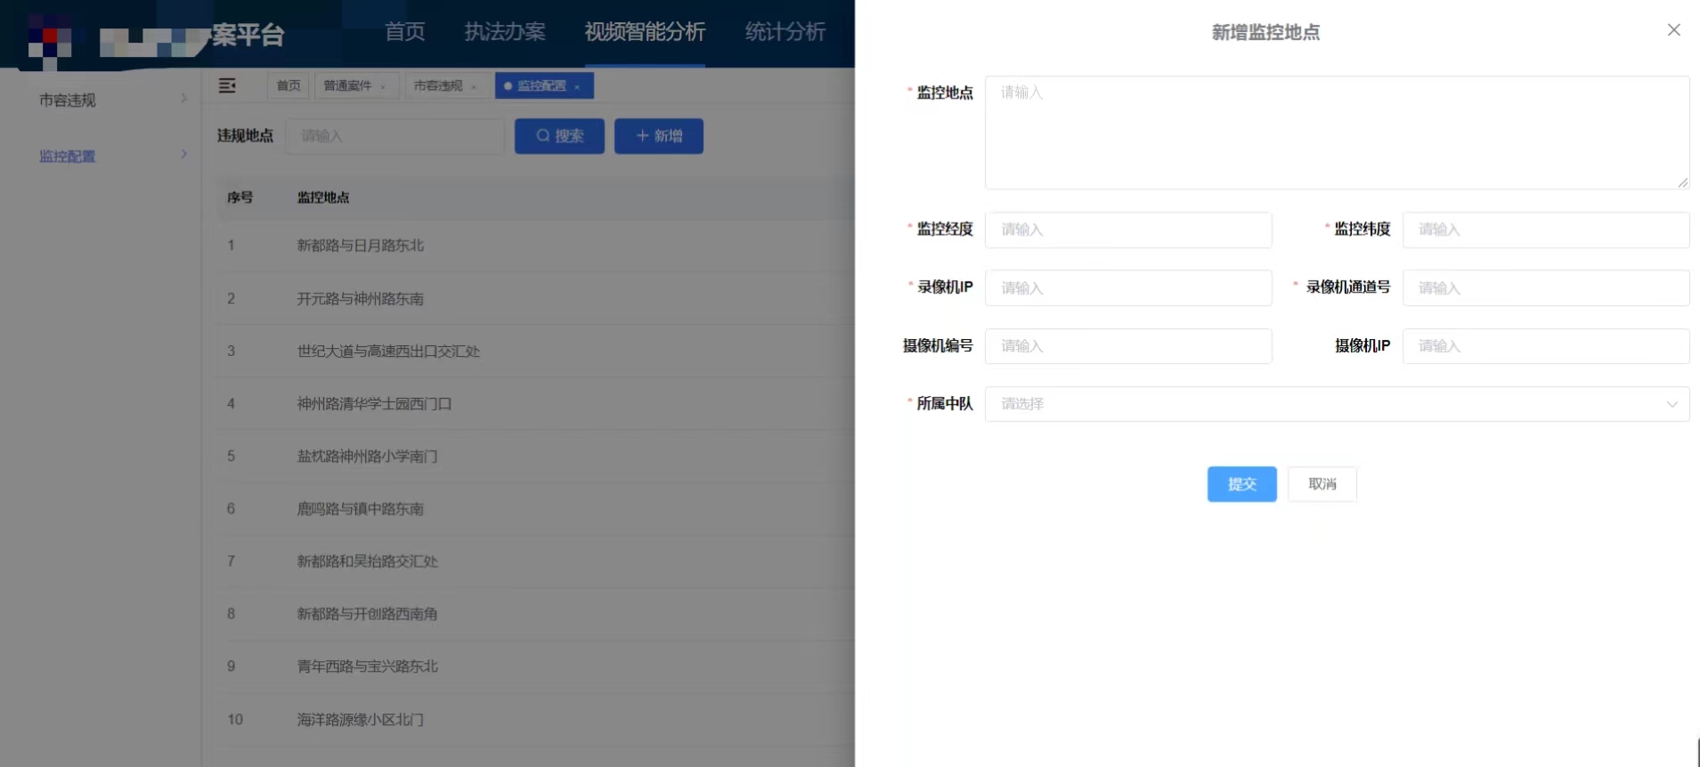Focus the 监控纬度 input field
Viewport: 1700px width, 767px height.
coord(1546,230)
